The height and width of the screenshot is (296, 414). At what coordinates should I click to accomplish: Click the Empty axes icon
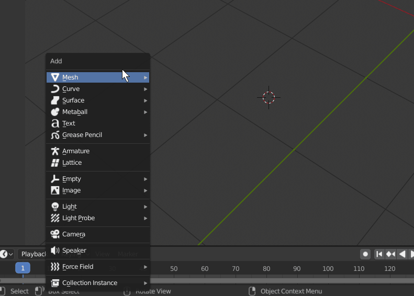tap(55, 179)
